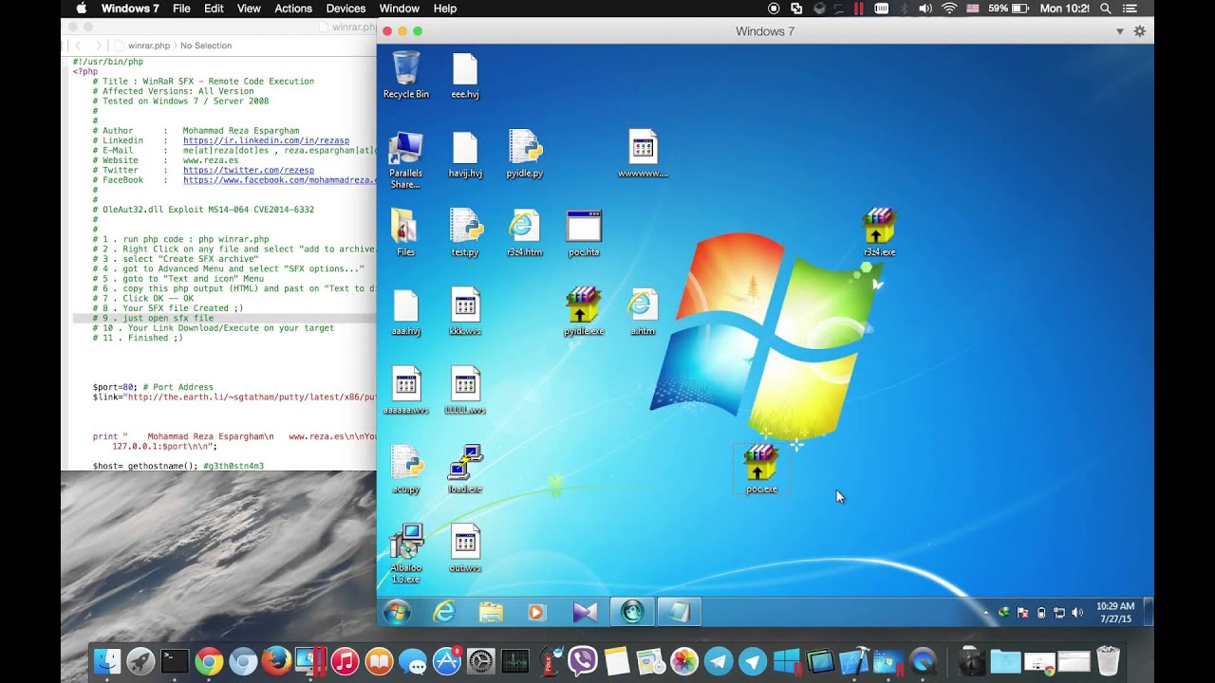
Task: Open the Parallels VM window dropdown arrow
Action: click(x=1120, y=31)
